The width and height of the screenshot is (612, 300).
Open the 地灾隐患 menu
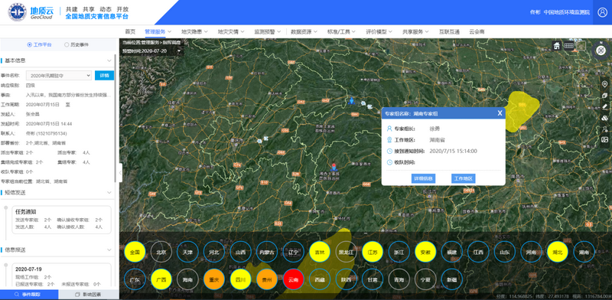(x=194, y=31)
